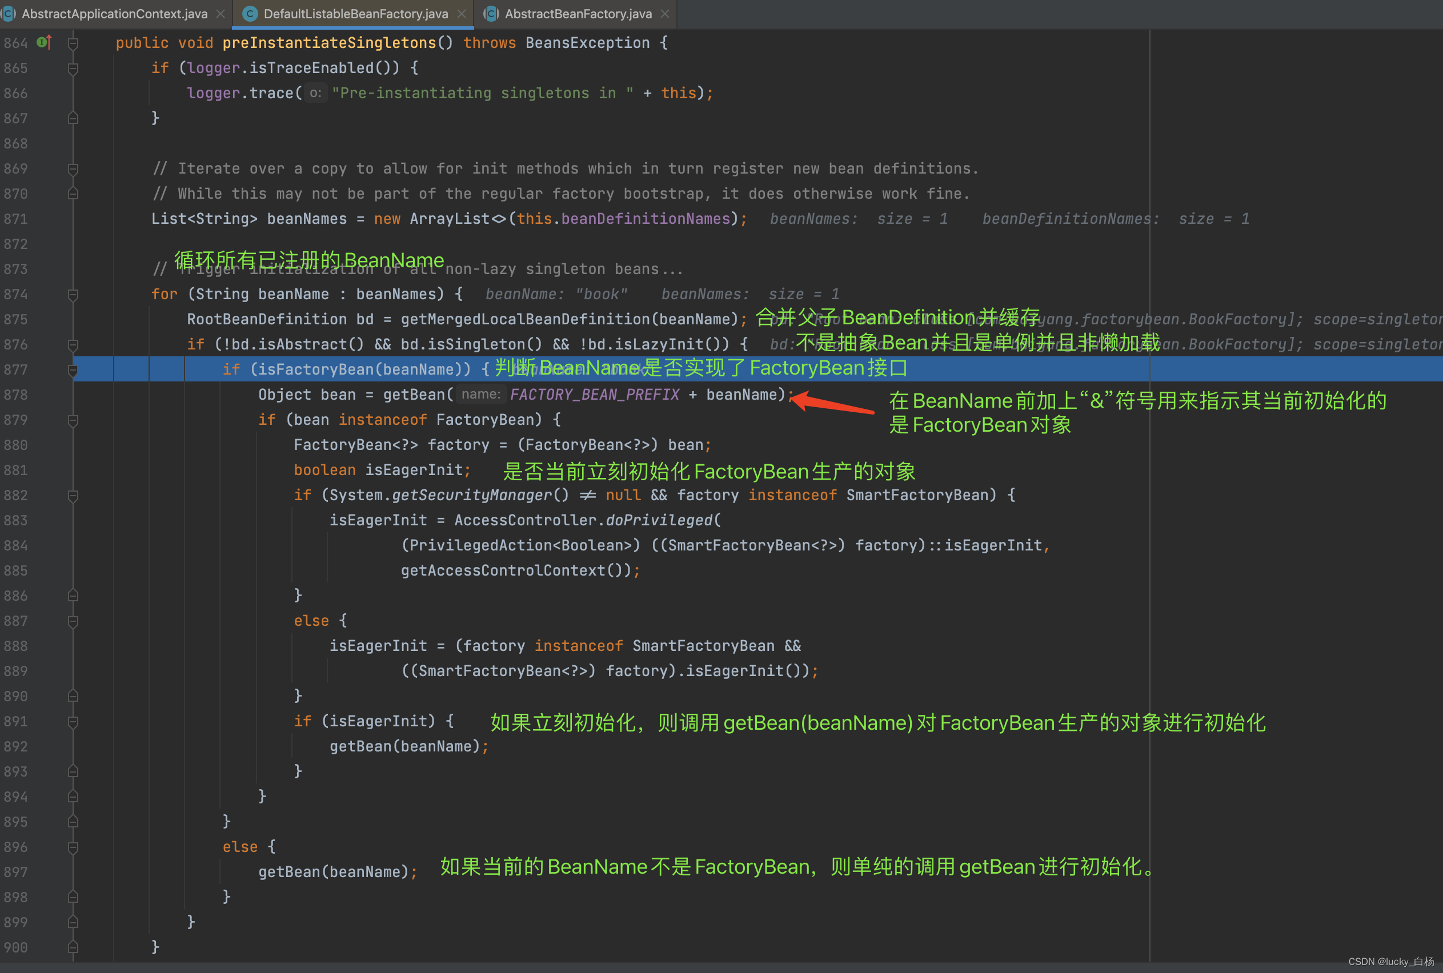This screenshot has width=1443, height=973.
Task: Click the "Pre-instantiating singletons in " string
Action: (483, 93)
